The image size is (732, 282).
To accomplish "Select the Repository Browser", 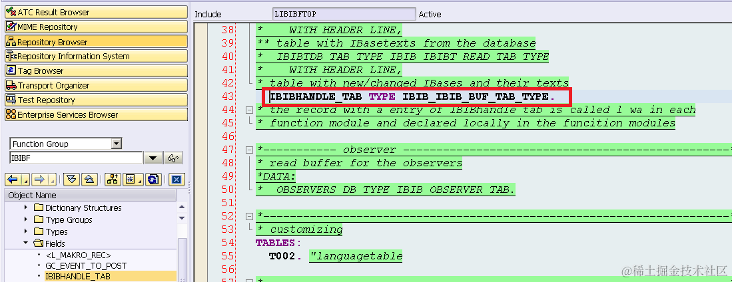I will 96,42.
